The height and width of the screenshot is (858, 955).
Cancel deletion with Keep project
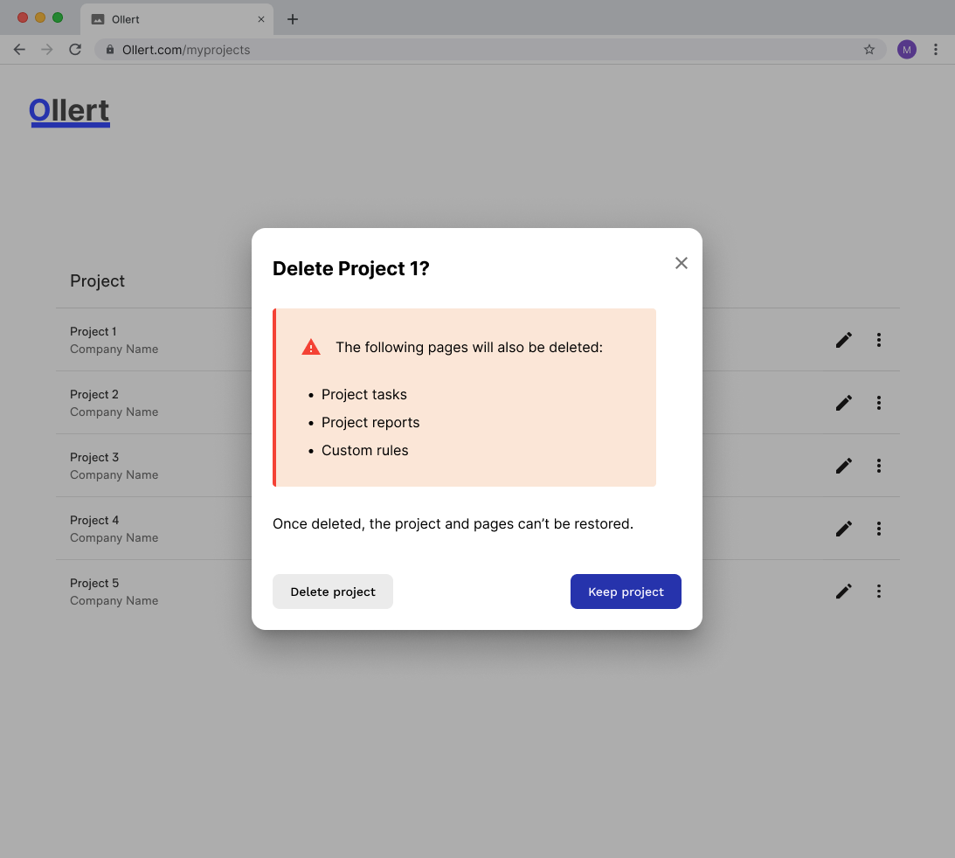[x=626, y=592]
